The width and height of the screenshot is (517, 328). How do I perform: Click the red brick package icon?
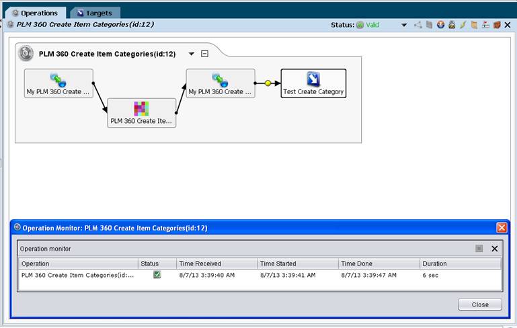pyautogui.click(x=497, y=25)
